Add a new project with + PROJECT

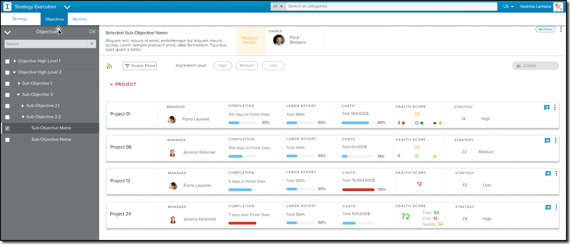tap(123, 84)
